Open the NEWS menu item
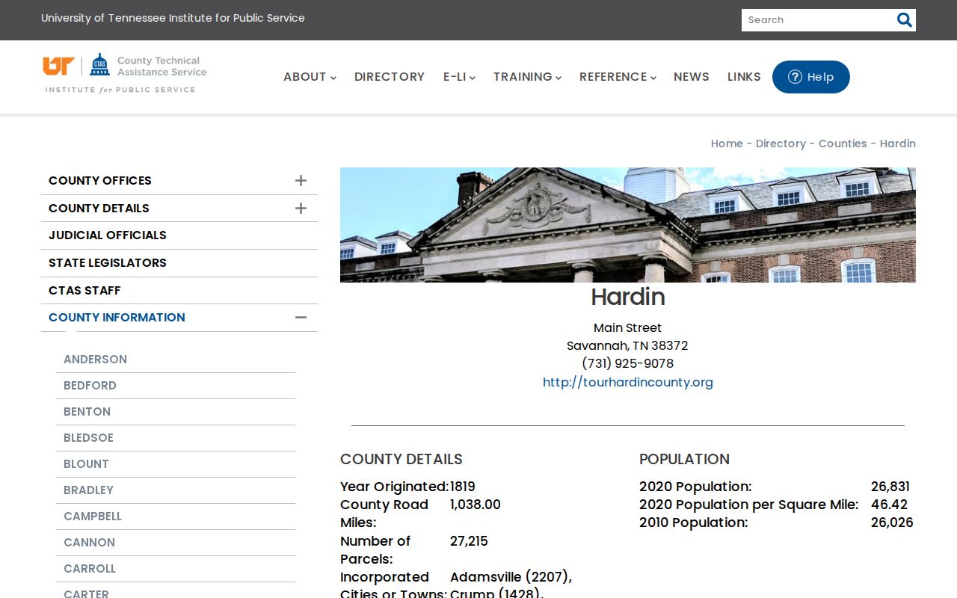 click(x=692, y=77)
